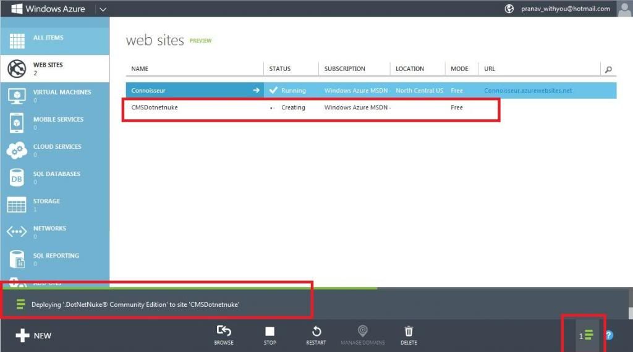The image size is (633, 352).
Task: Select the CLOUD SERVICES menu label
Action: tap(57, 147)
